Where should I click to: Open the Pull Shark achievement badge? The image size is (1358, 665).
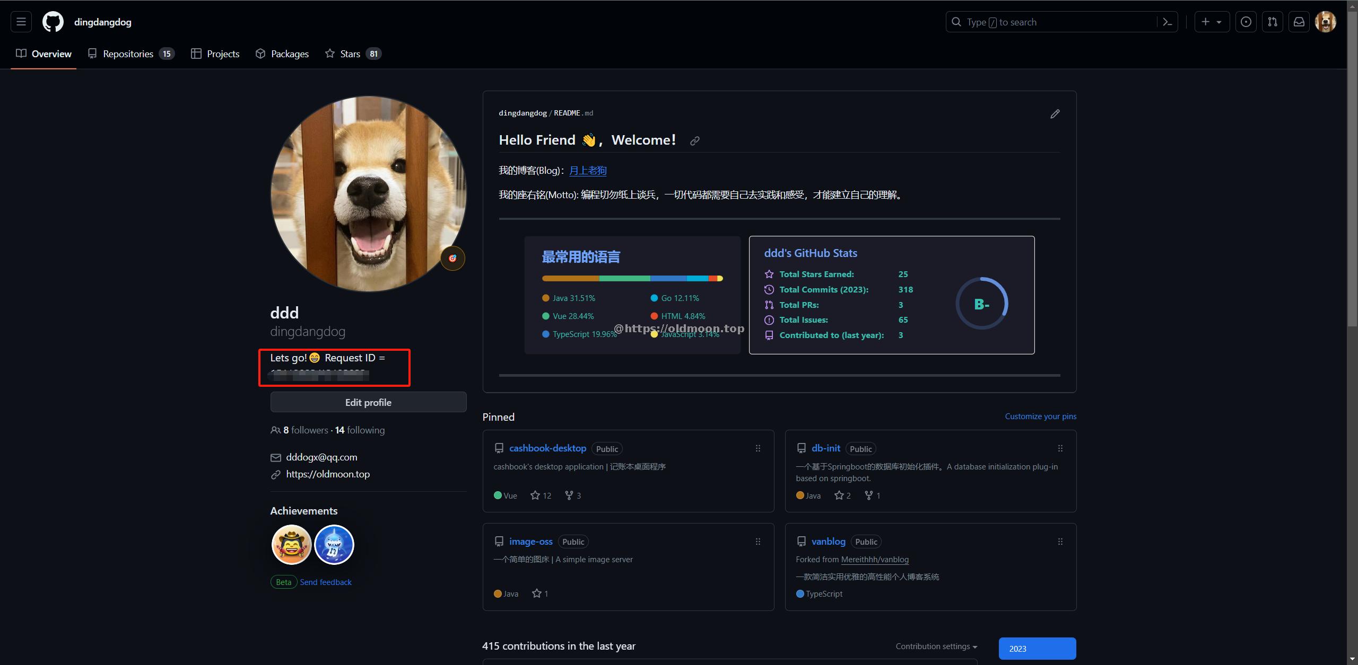334,545
